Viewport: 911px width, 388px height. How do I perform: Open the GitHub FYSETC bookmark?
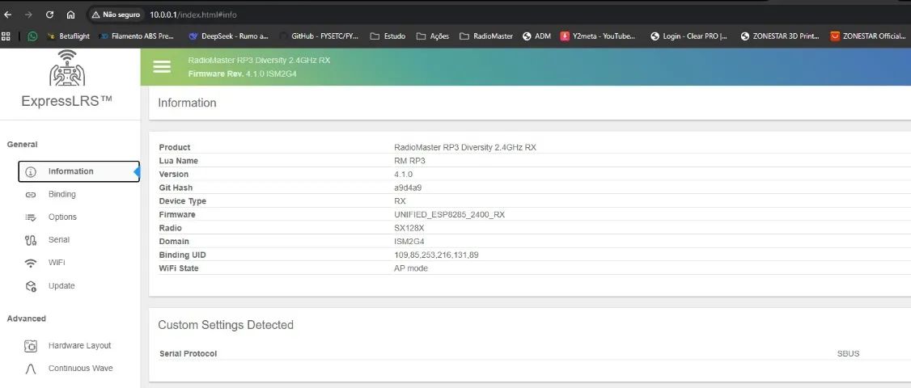pos(319,36)
